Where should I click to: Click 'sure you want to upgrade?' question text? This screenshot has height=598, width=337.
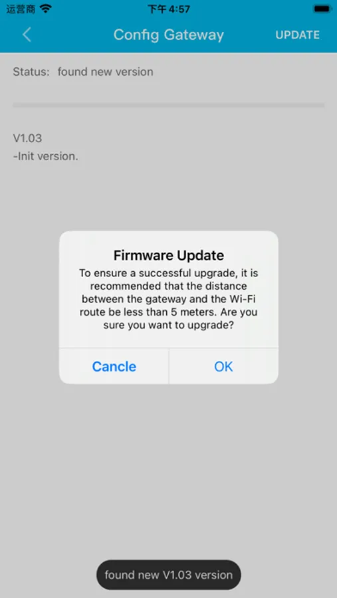pos(168,326)
